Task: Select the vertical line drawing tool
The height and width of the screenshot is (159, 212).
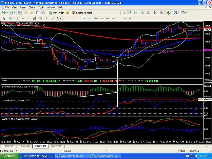Action: click(17, 18)
